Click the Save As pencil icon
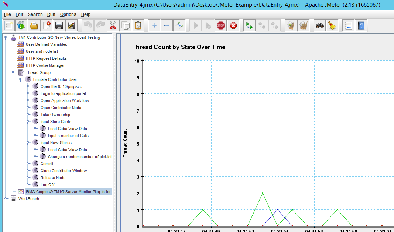Image resolution: width=394 pixels, height=232 pixels. click(71, 25)
